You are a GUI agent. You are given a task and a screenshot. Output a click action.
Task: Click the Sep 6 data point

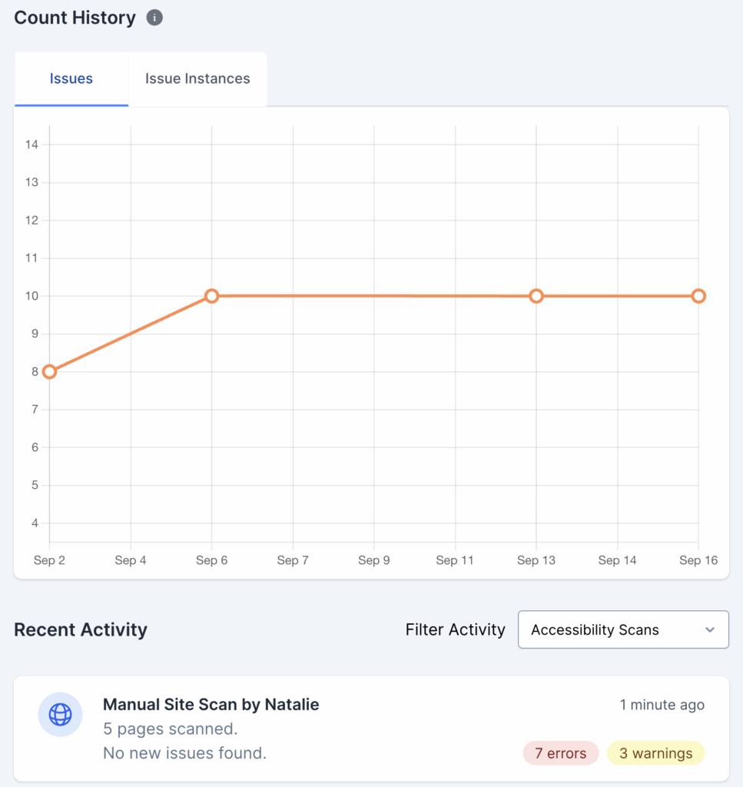point(212,296)
